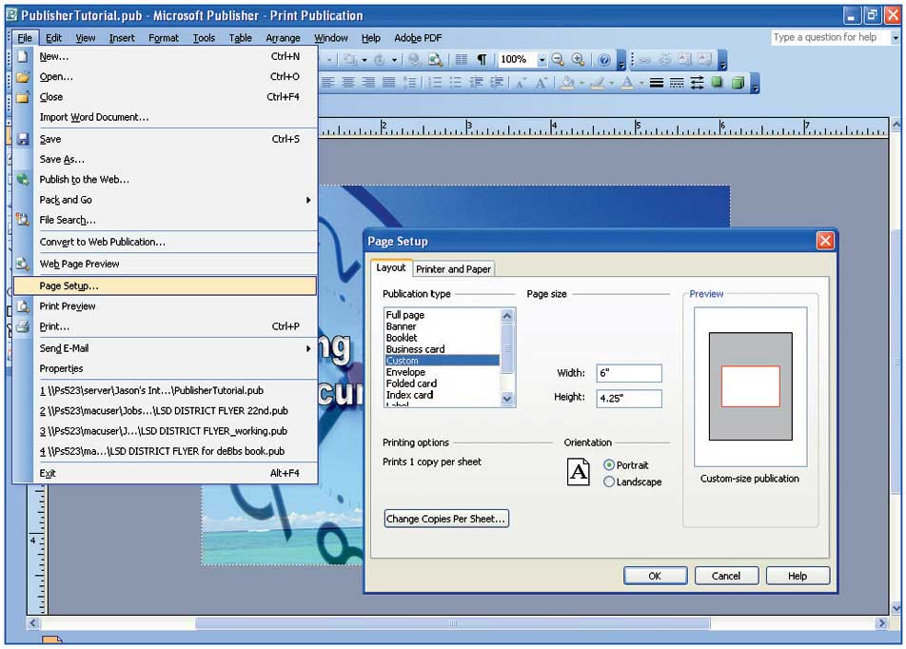Image resolution: width=906 pixels, height=649 pixels.
Task: Click OK in Page Setup dialog
Action: [655, 576]
